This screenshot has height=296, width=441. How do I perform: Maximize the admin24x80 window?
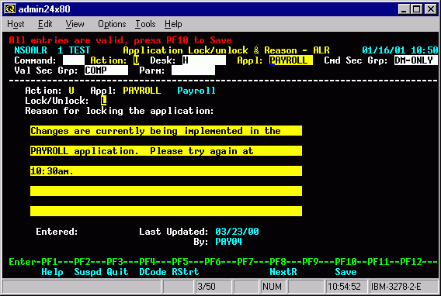coord(416,9)
